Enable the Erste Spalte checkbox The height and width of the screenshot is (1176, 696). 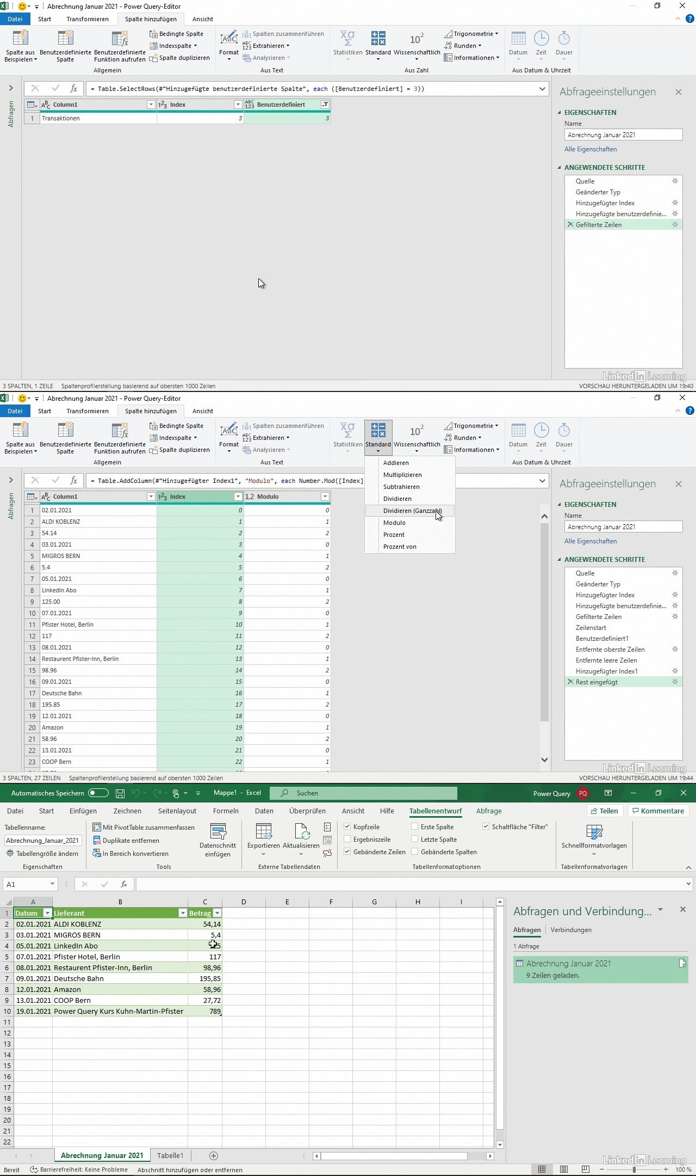pos(415,826)
